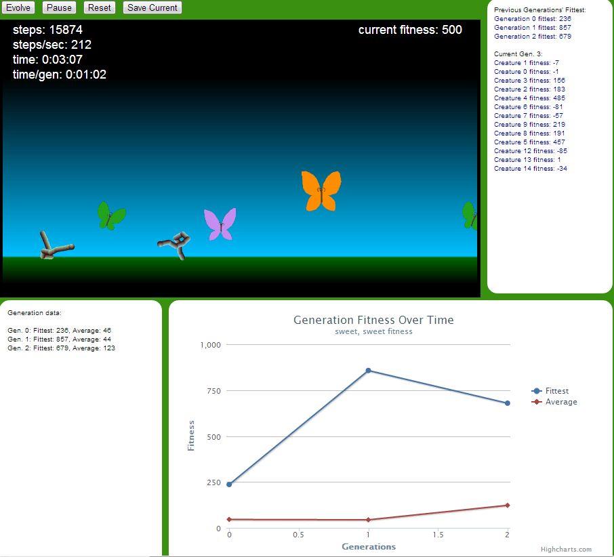This screenshot has height=557, width=614.
Task: Click the stick creature beside purple butterfly
Action: pos(175,245)
